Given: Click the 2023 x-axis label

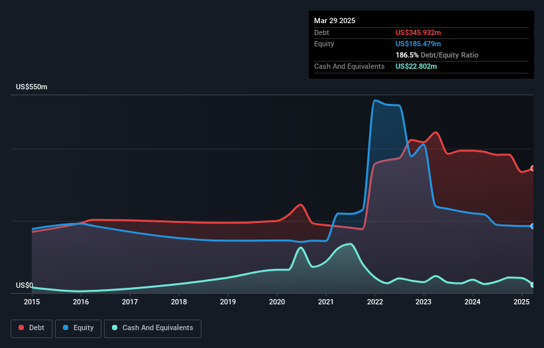Looking at the screenshot, I should tap(423, 302).
